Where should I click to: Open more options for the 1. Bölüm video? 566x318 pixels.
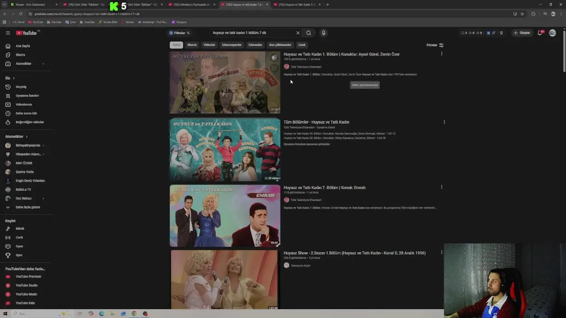(x=441, y=54)
